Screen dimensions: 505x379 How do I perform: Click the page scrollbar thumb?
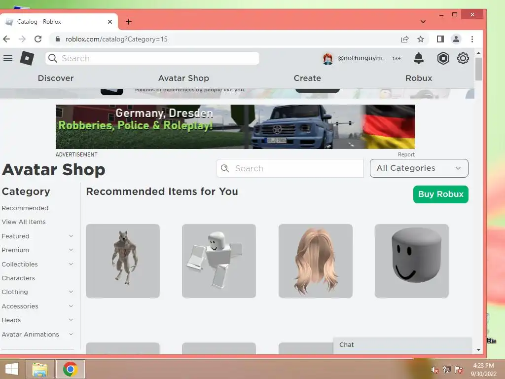pos(478,69)
